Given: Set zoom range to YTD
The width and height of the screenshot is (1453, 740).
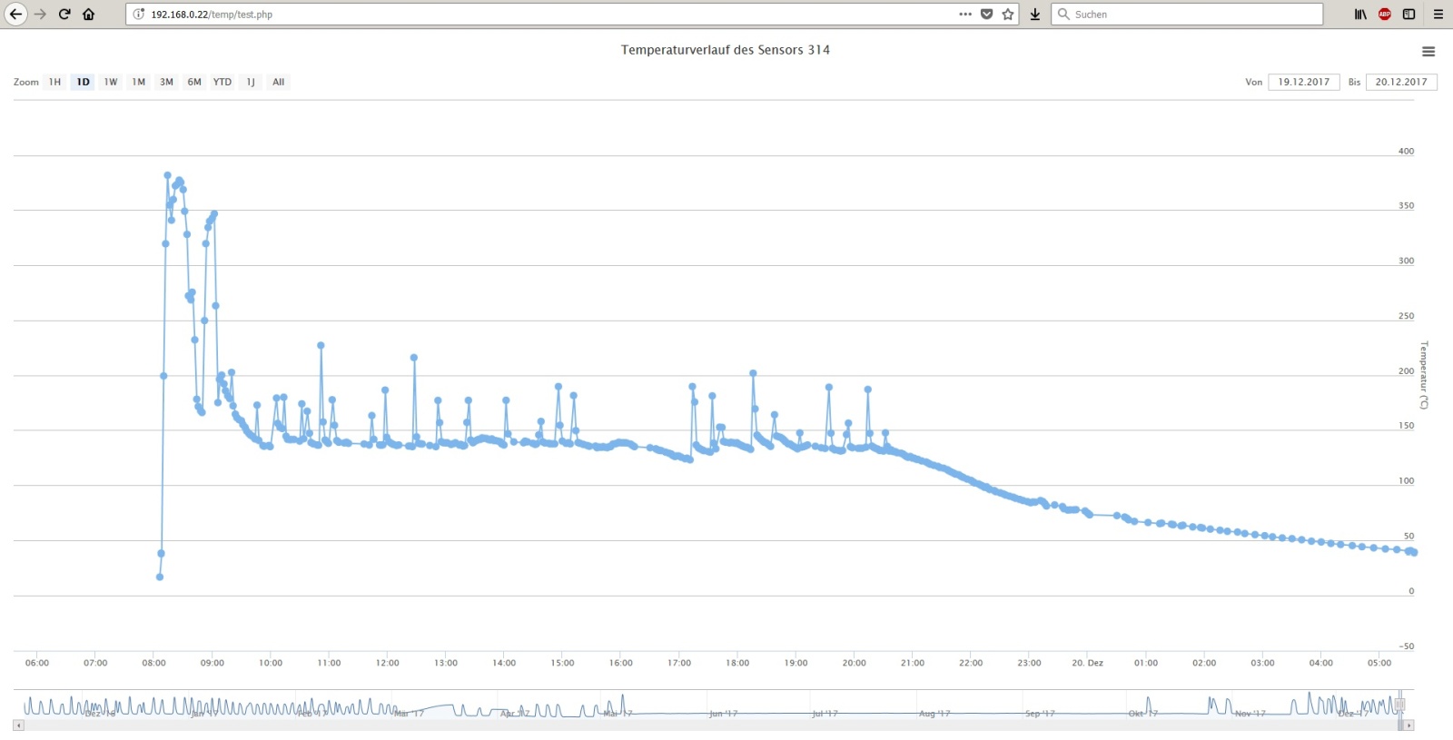Looking at the screenshot, I should pyautogui.click(x=222, y=82).
